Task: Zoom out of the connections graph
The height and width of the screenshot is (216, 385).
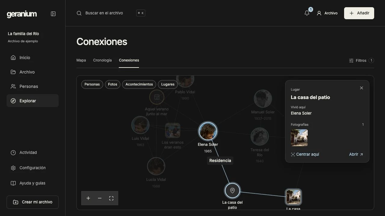Action: click(x=100, y=198)
